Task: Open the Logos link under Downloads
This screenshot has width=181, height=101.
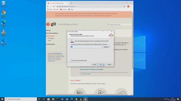Action: tap(49, 40)
